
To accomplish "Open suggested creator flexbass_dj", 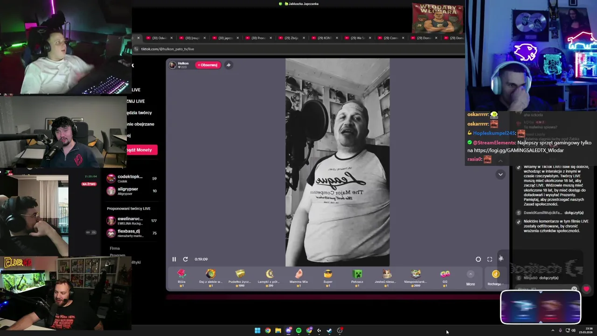I will click(132, 233).
